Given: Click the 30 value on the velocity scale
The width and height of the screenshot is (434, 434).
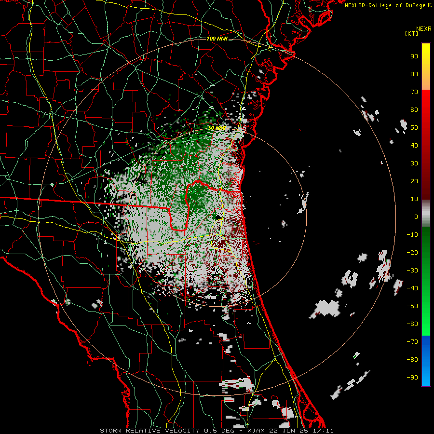Looking at the screenshot, I should point(414,163).
